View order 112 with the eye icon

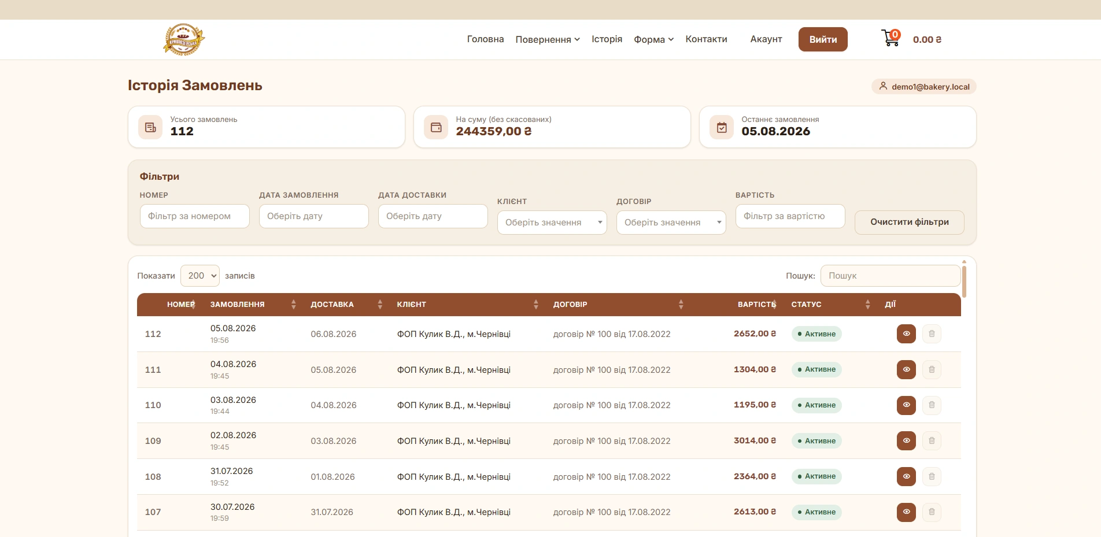pyautogui.click(x=906, y=334)
